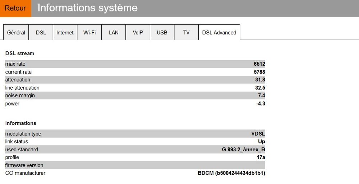
Task: Select the link status value Up
Action: click(262, 142)
